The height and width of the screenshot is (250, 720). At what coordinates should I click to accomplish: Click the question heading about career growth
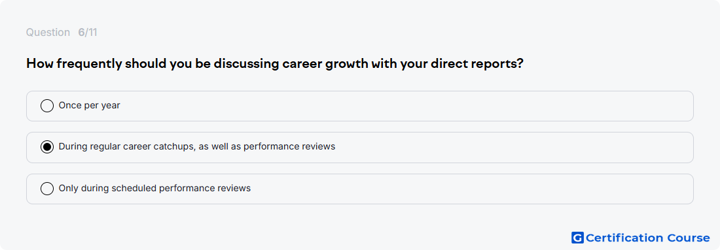[x=275, y=64]
